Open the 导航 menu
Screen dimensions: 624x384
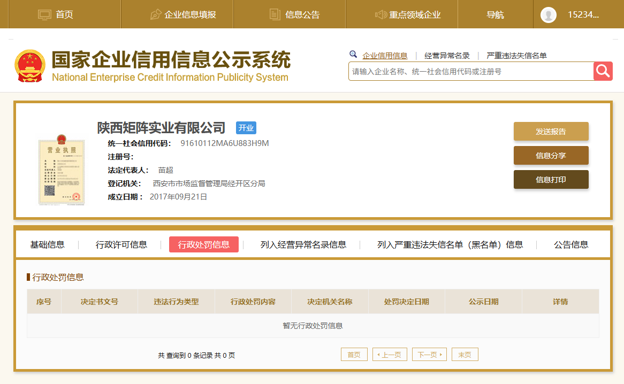click(495, 15)
